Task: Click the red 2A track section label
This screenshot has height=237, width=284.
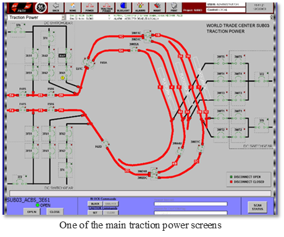Action: [180, 56]
